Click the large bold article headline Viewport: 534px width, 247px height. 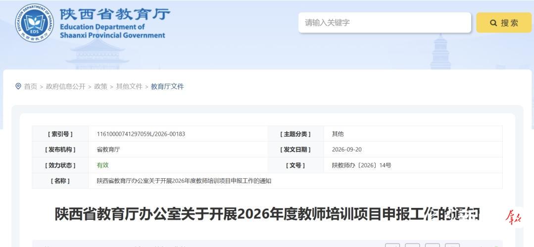(x=267, y=214)
